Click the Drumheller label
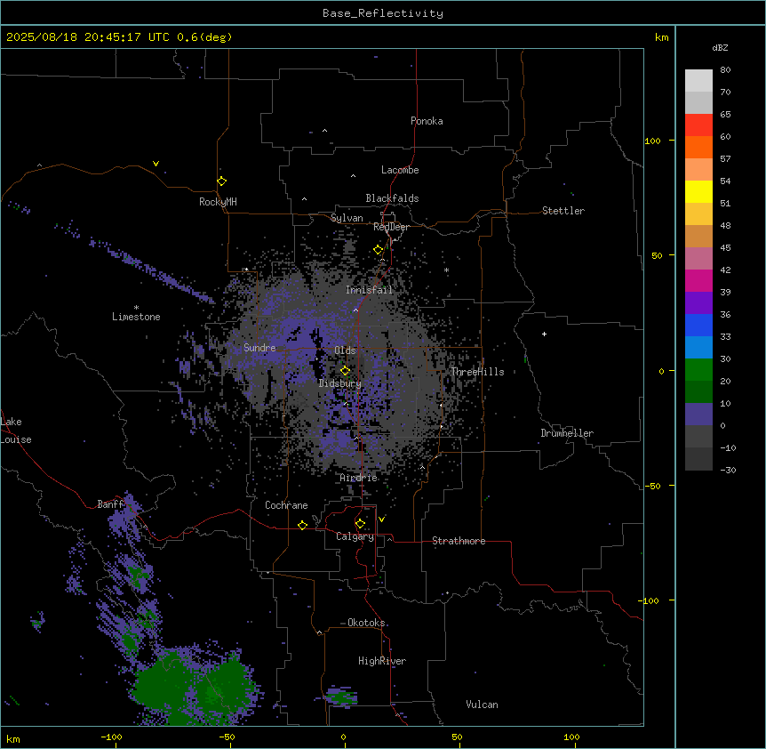766x749 pixels. coord(567,433)
